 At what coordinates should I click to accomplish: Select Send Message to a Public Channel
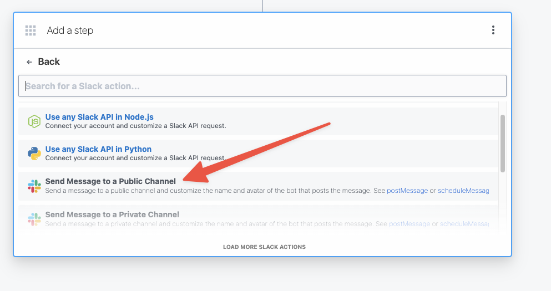point(110,181)
